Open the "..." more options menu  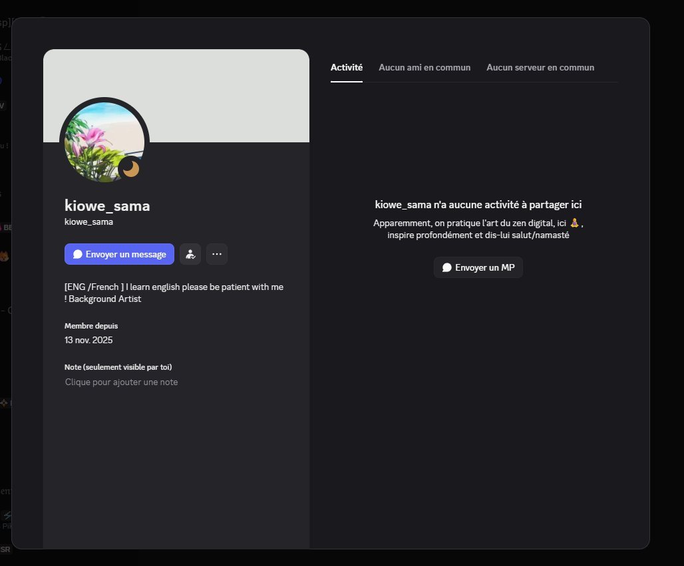click(217, 253)
